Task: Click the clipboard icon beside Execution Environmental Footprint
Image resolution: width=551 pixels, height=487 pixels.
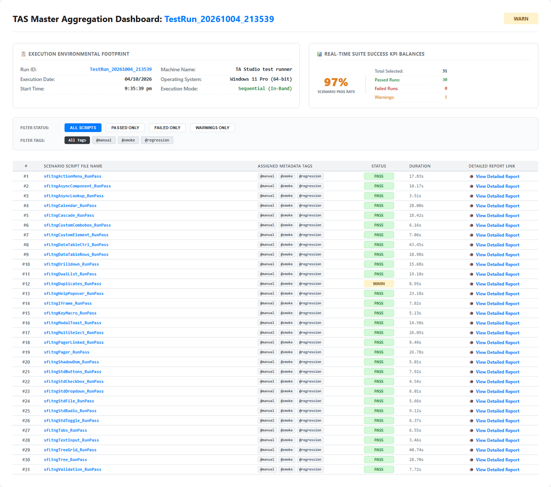Action: [24, 54]
